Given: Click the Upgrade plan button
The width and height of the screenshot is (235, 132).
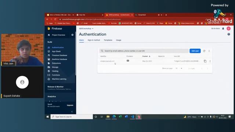Looking at the screenshot, I should pyautogui.click(x=70, y=105).
